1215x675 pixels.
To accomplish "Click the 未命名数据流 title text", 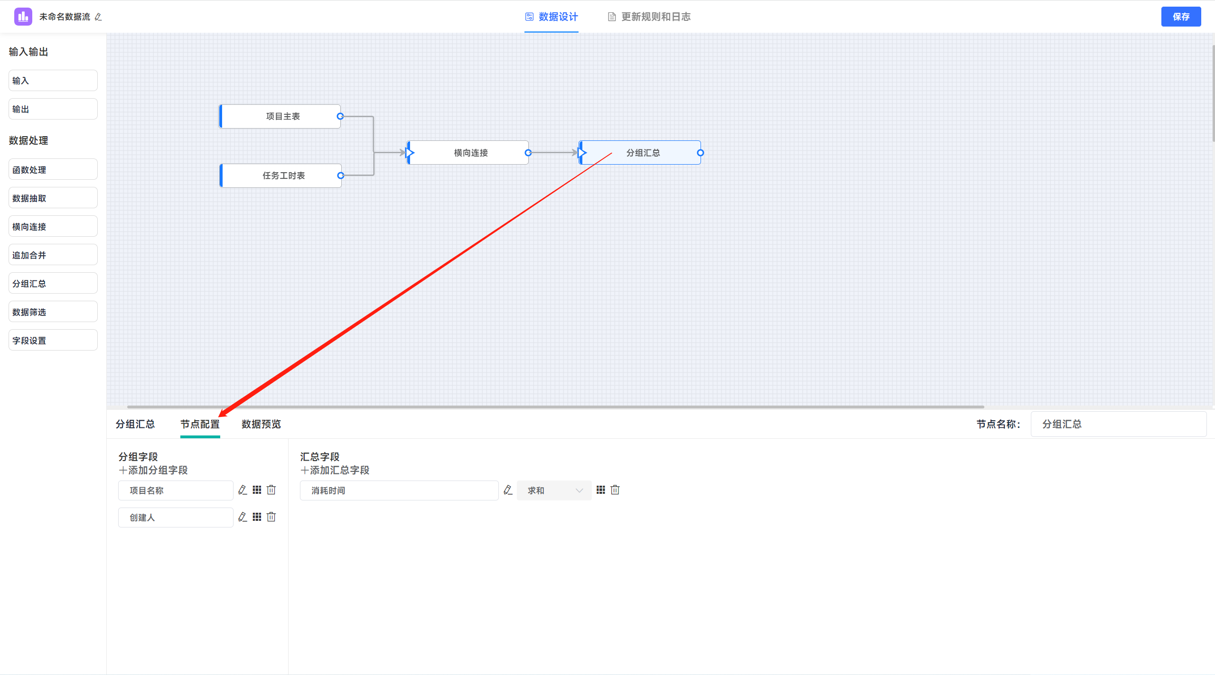I will tap(65, 17).
